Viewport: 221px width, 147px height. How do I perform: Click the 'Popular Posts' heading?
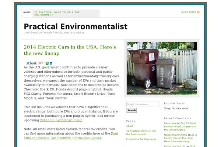pyautogui.click(x=174, y=103)
